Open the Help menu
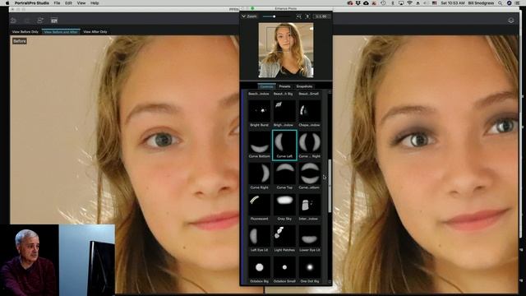526x296 pixels. [95, 3]
